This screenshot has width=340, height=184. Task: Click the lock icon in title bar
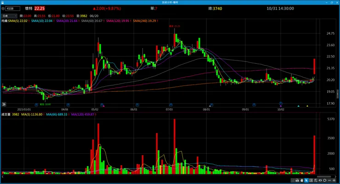(x=2, y=2)
